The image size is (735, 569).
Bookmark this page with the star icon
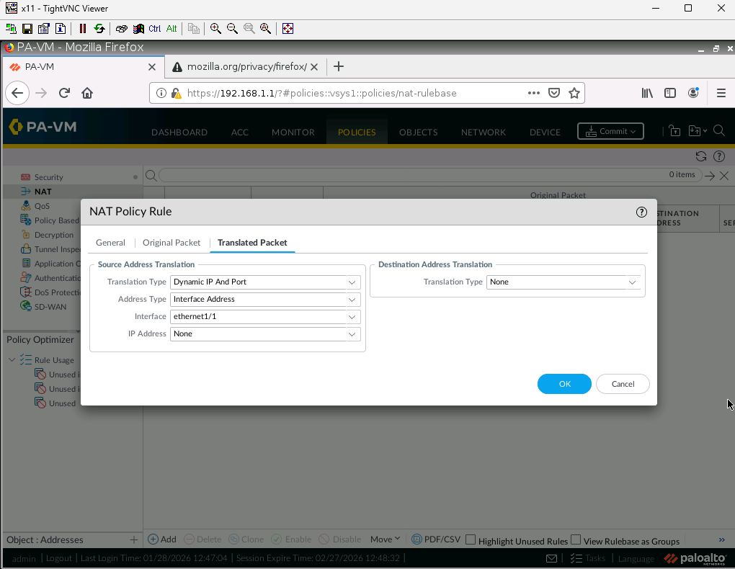click(574, 93)
